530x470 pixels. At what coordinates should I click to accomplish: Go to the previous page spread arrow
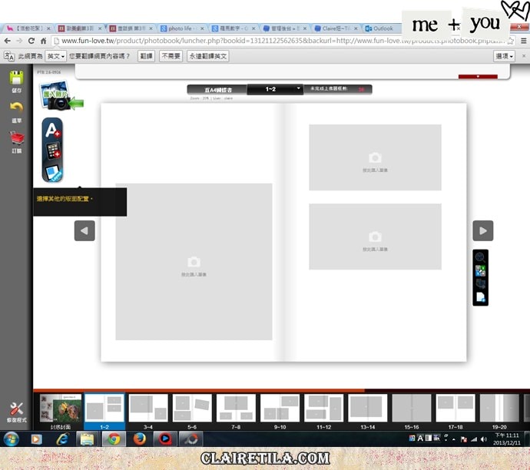click(84, 230)
